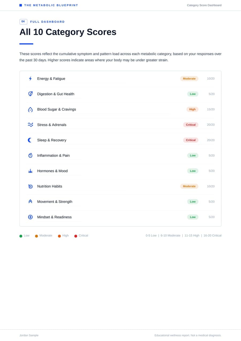Click the droplet icon for Blood Sugar & Cravings

point(30,109)
